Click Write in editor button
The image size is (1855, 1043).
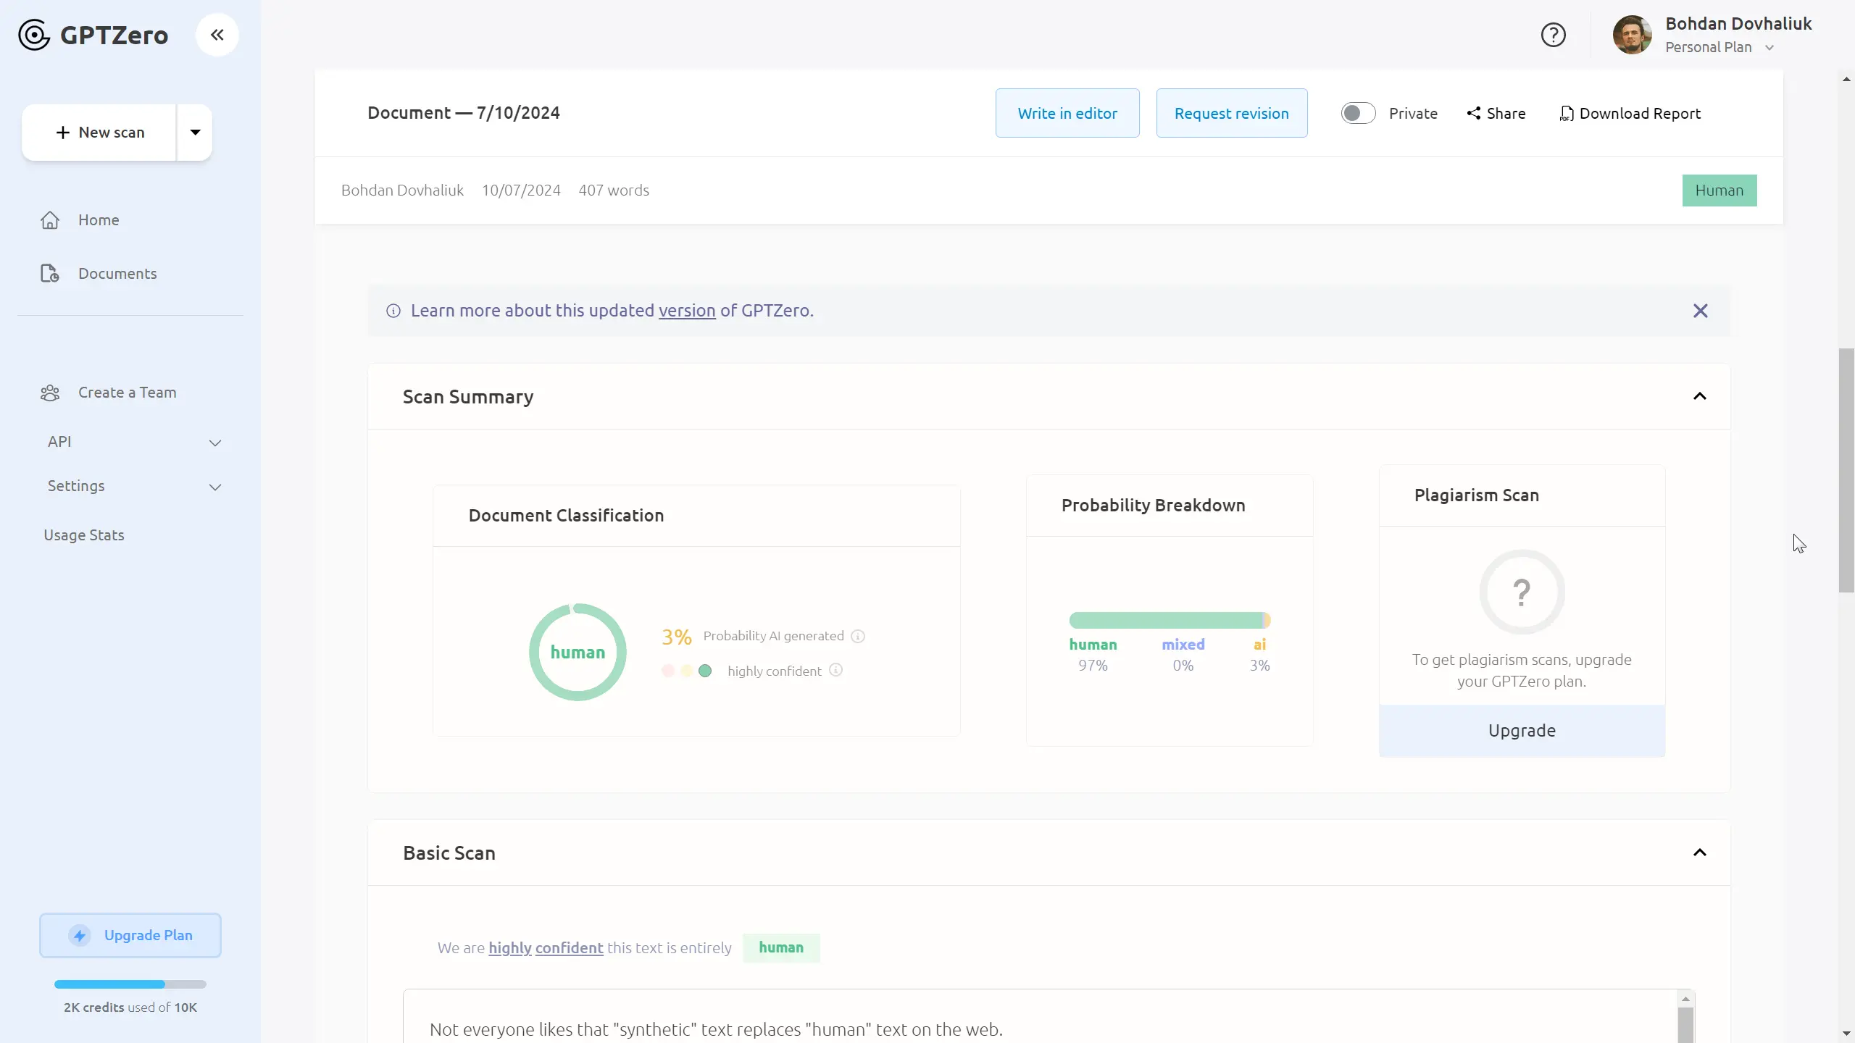[x=1067, y=113]
